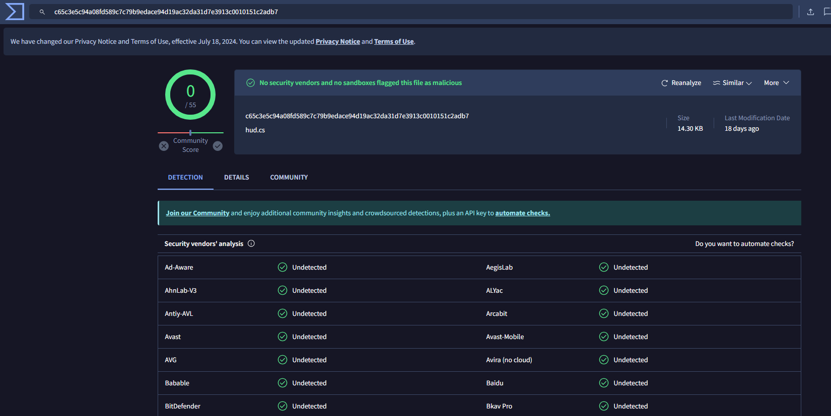Click the hash search input field
The image size is (831, 416).
click(x=403, y=12)
